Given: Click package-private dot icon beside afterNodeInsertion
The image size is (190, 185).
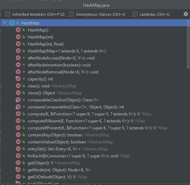Looking at the screenshot, I should 24,65.
